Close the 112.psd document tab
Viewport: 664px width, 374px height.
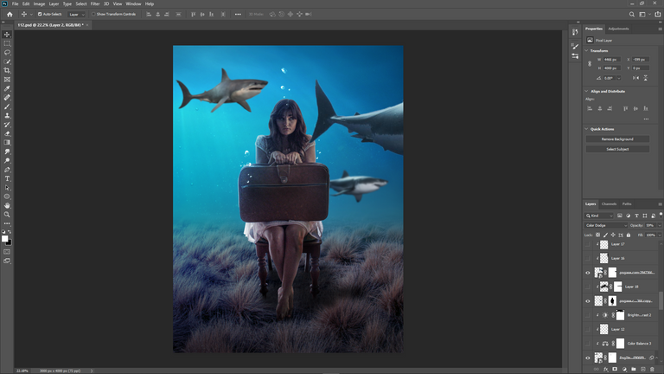pyautogui.click(x=87, y=25)
